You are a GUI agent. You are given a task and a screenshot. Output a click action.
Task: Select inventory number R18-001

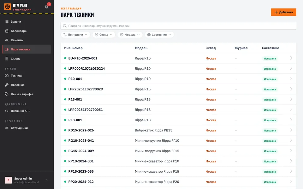[x=75, y=120]
